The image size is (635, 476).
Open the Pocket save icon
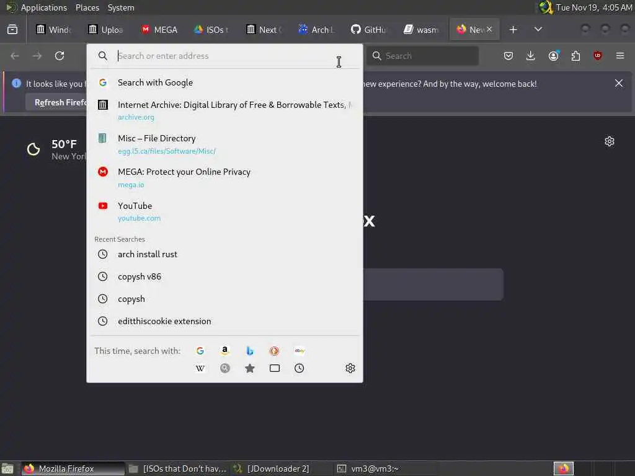tap(508, 56)
